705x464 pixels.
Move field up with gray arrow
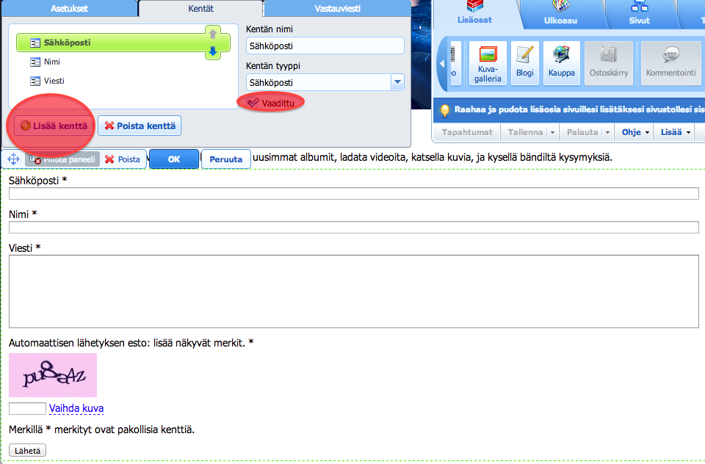point(213,34)
